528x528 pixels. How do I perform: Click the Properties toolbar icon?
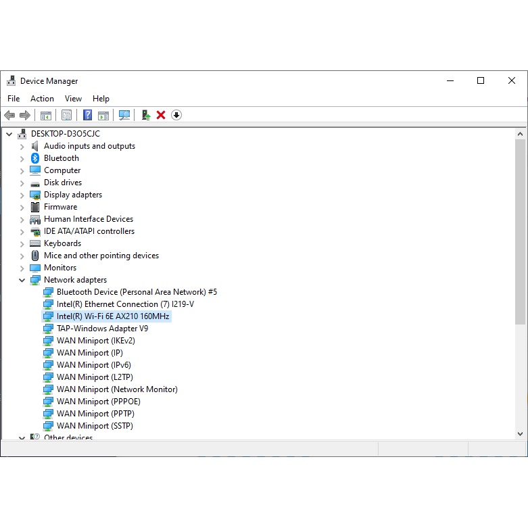[66, 115]
